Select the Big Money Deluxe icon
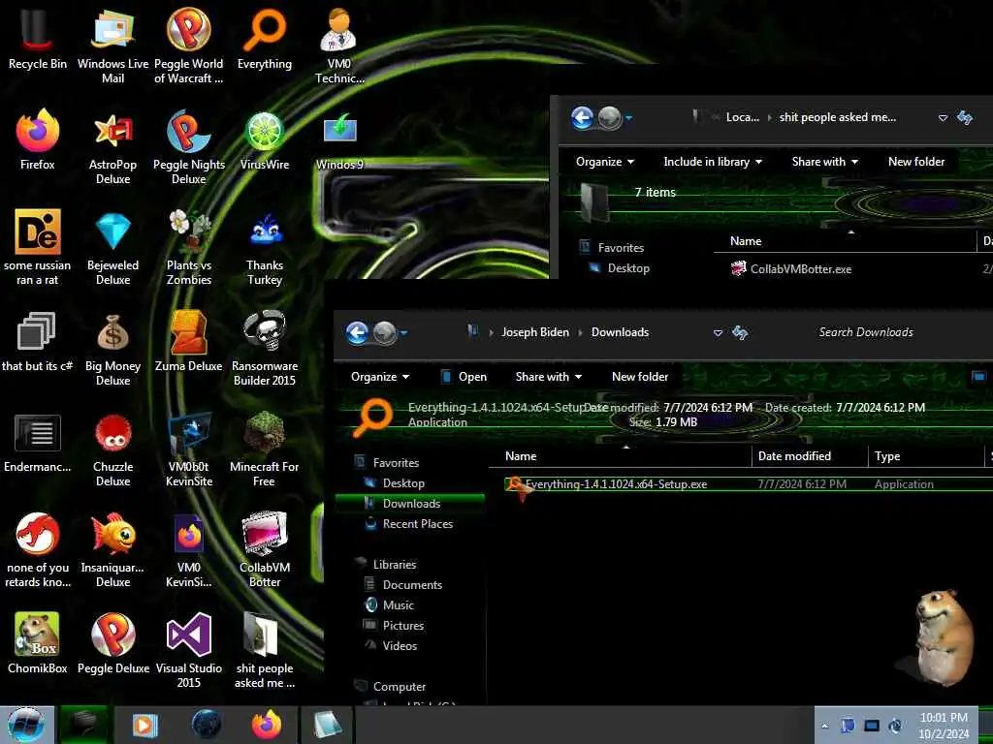This screenshot has width=993, height=744. (x=112, y=348)
